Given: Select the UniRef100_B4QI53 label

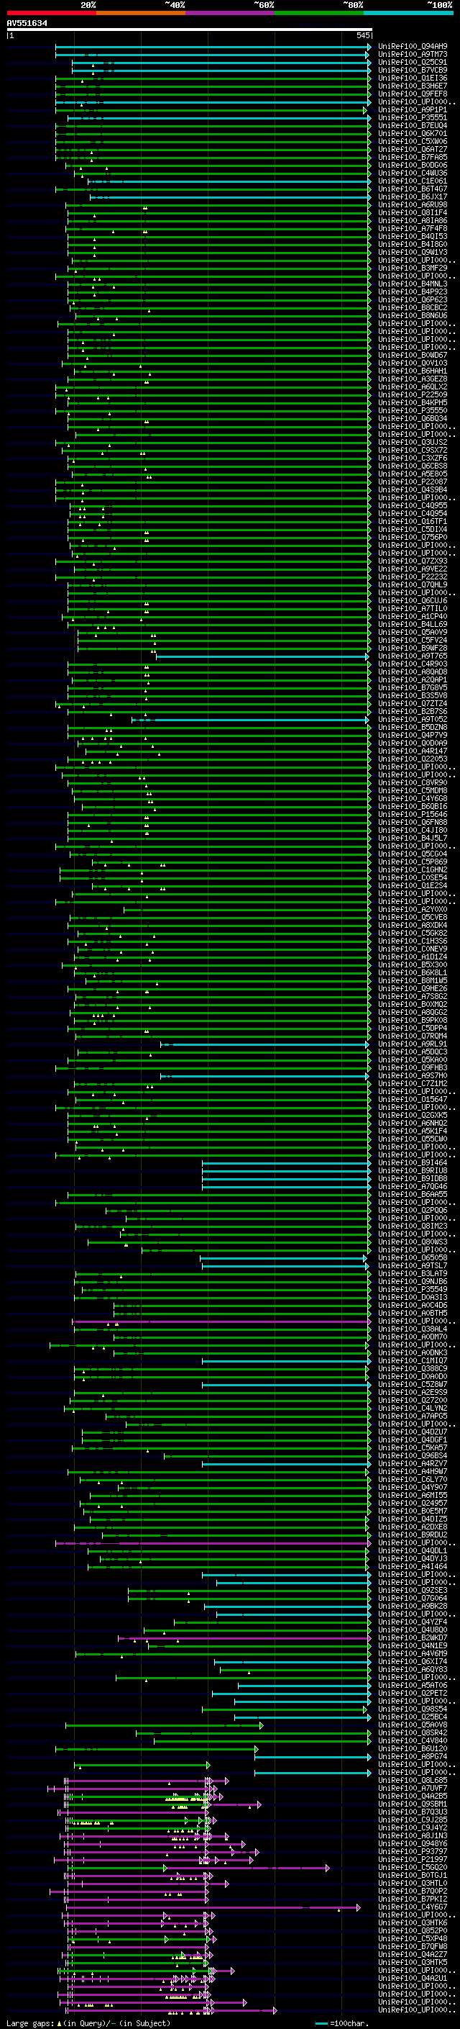Looking at the screenshot, I should pos(413,236).
